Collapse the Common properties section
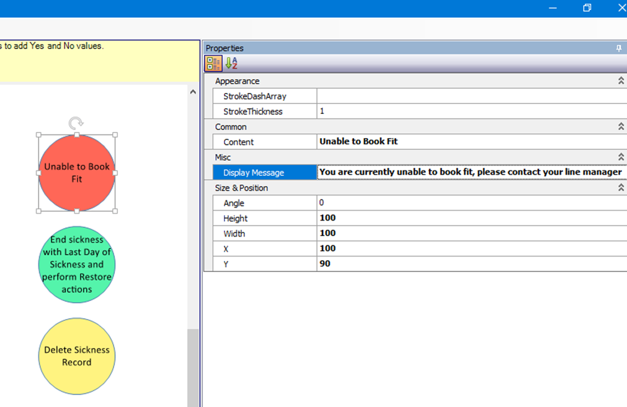The image size is (627, 407). [x=621, y=127]
